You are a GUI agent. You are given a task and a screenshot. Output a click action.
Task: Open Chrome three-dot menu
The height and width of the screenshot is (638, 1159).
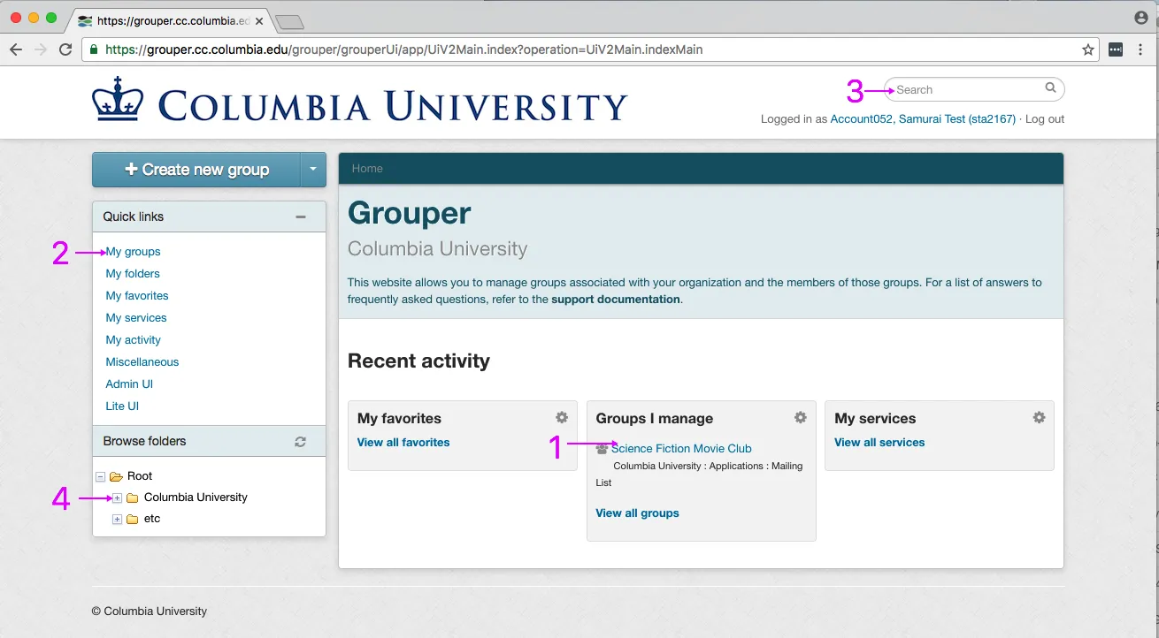pos(1141,49)
